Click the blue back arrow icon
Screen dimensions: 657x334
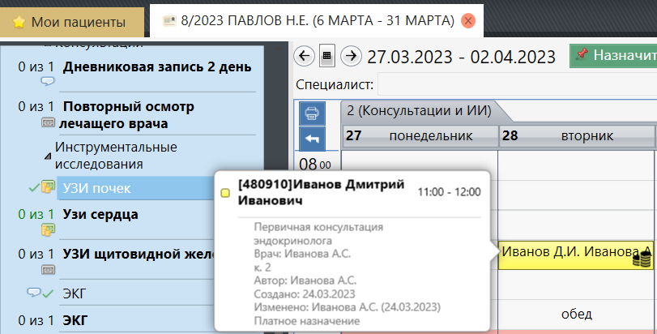click(313, 139)
